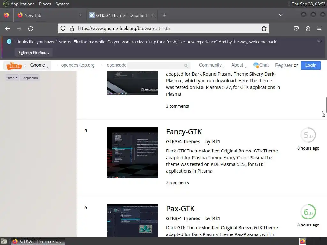Open the Firefox hamburger application menu
Viewport: 327px width, 245px height.
click(x=319, y=28)
